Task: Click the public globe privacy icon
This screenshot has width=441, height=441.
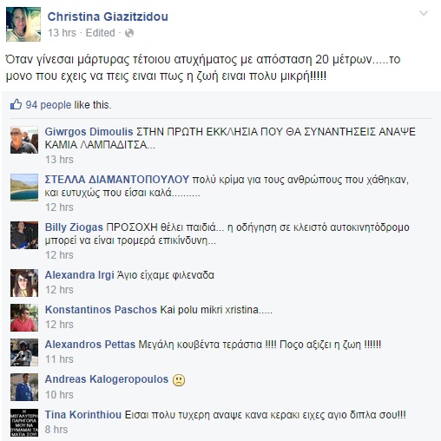Action: tap(129, 33)
